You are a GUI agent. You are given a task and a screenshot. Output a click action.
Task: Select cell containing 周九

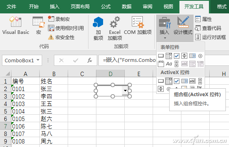coord(54,141)
